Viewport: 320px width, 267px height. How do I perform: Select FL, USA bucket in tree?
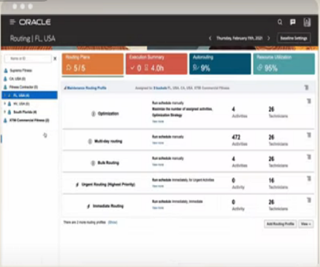tap(29, 95)
